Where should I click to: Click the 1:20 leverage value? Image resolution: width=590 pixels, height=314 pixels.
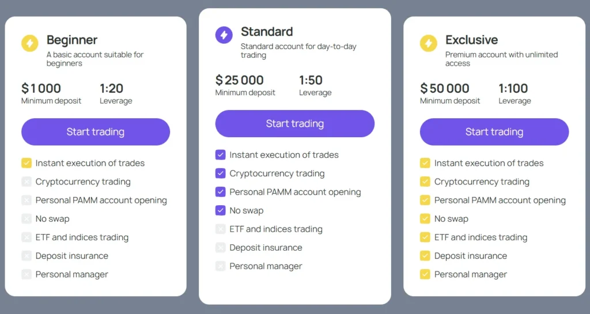[112, 88]
